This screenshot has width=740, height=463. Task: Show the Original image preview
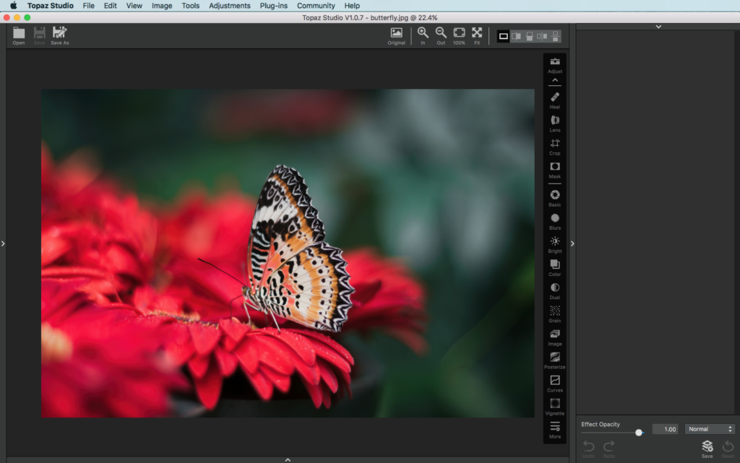click(x=397, y=36)
